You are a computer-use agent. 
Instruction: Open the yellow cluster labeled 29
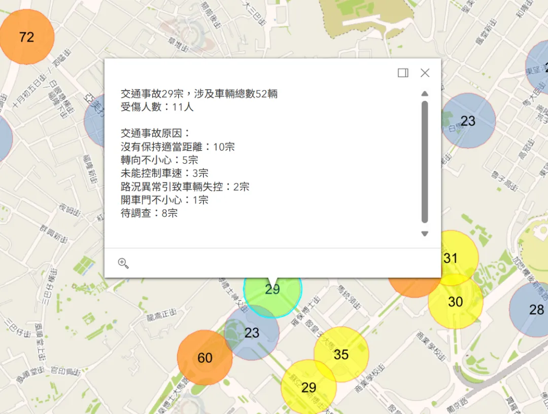coord(309,388)
